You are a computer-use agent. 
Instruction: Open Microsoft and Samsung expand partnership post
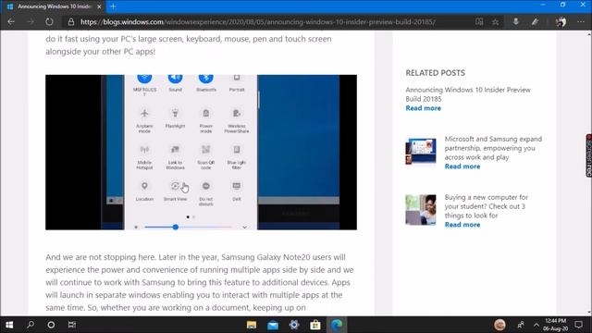point(493,148)
